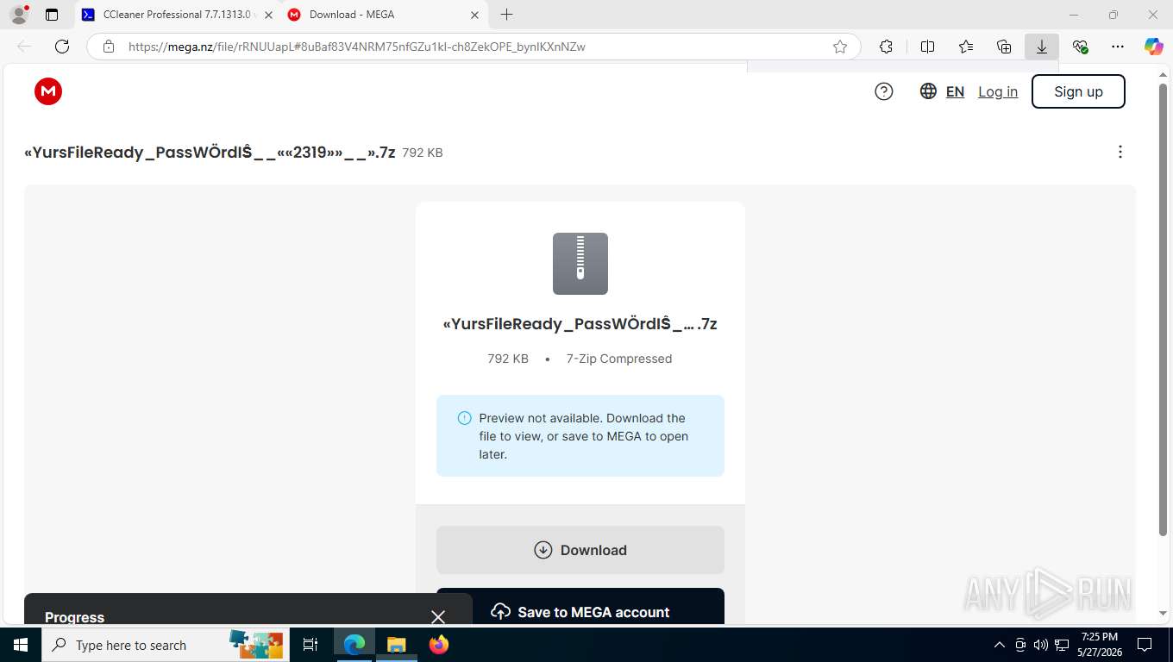Open Microsoft Edge from taskbar
This screenshot has width=1173, height=662.
354,645
